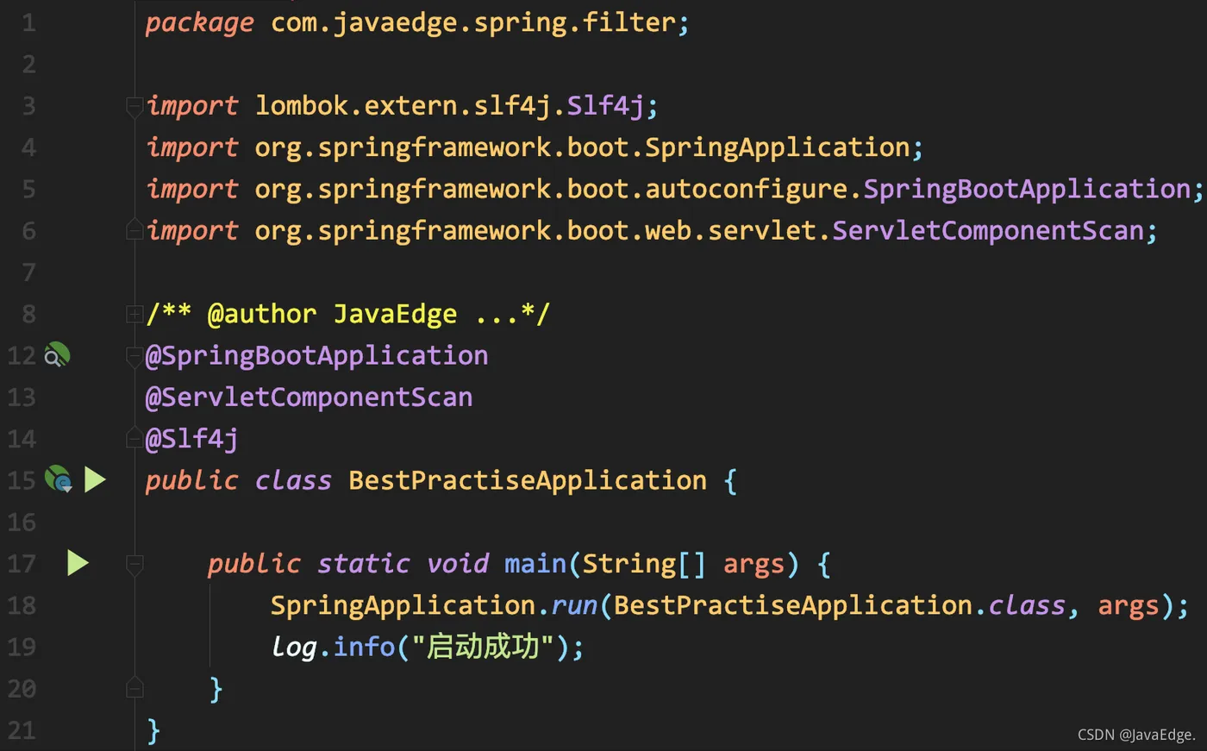1207x751 pixels.
Task: Collapse the annotations fold starting at line 12
Action: click(134, 356)
